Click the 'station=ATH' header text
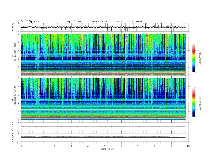The height and width of the screenshot is (164, 212). (99, 21)
